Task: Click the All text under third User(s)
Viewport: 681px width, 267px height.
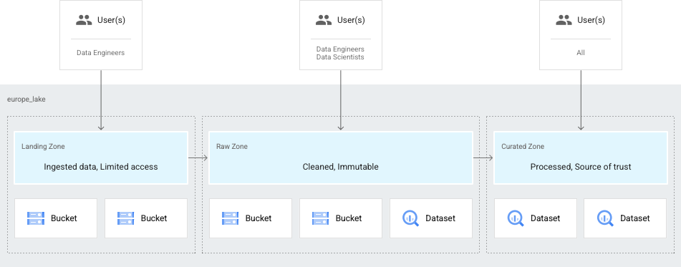Action: coord(581,53)
